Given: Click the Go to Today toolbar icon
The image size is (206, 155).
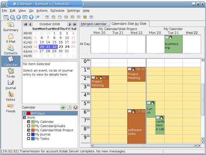Looking at the screenshot, I should [x=25, y=17].
